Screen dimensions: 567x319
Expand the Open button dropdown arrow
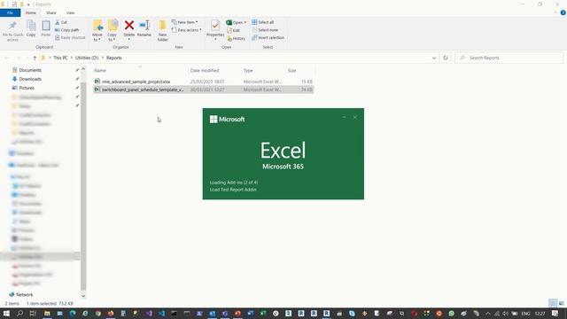pos(245,22)
